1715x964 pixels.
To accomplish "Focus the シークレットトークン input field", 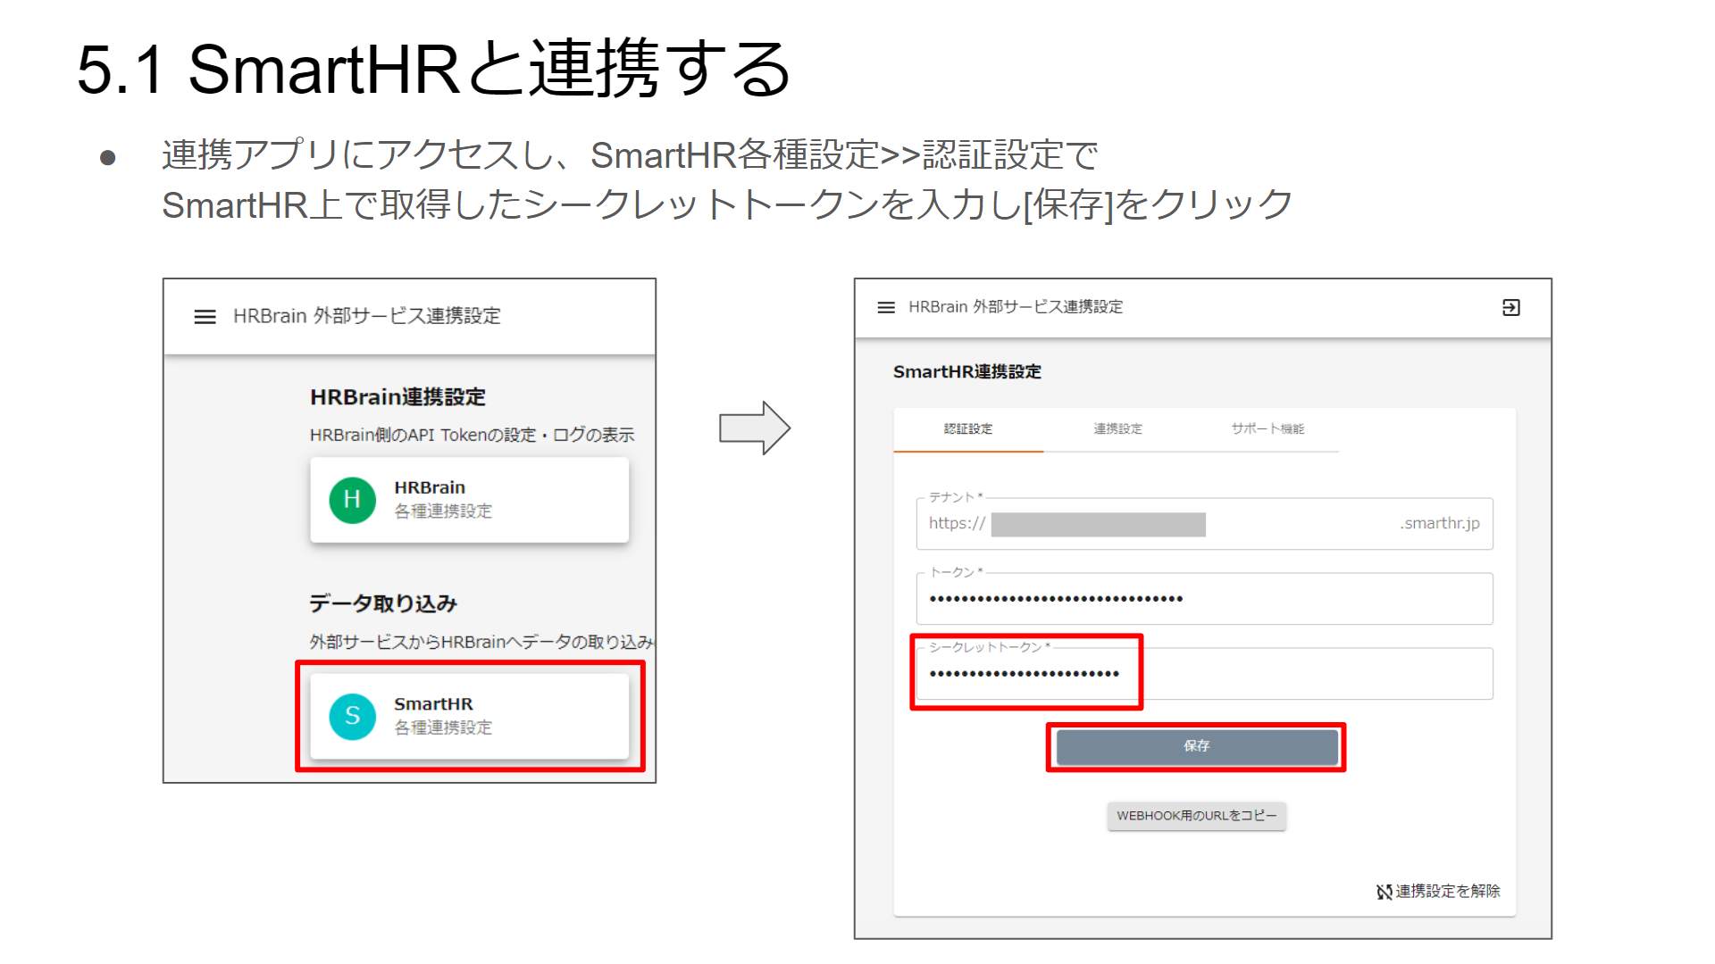I will click(x=1205, y=674).
